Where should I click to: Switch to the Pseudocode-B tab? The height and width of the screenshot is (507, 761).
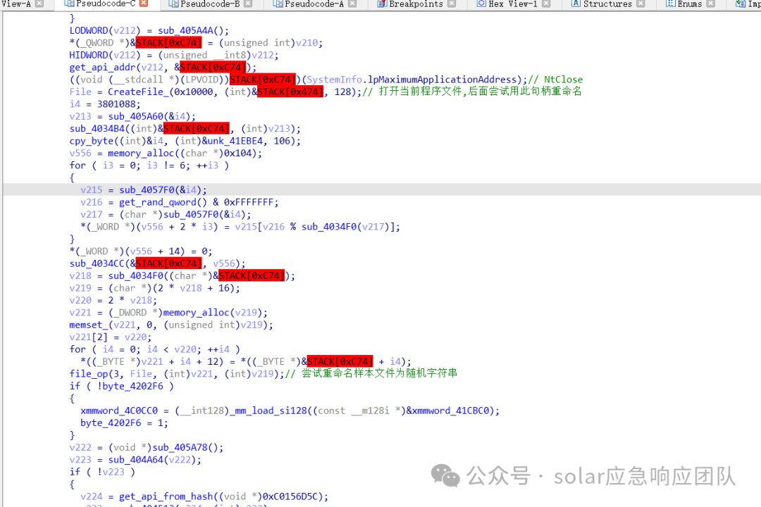pos(210,4)
